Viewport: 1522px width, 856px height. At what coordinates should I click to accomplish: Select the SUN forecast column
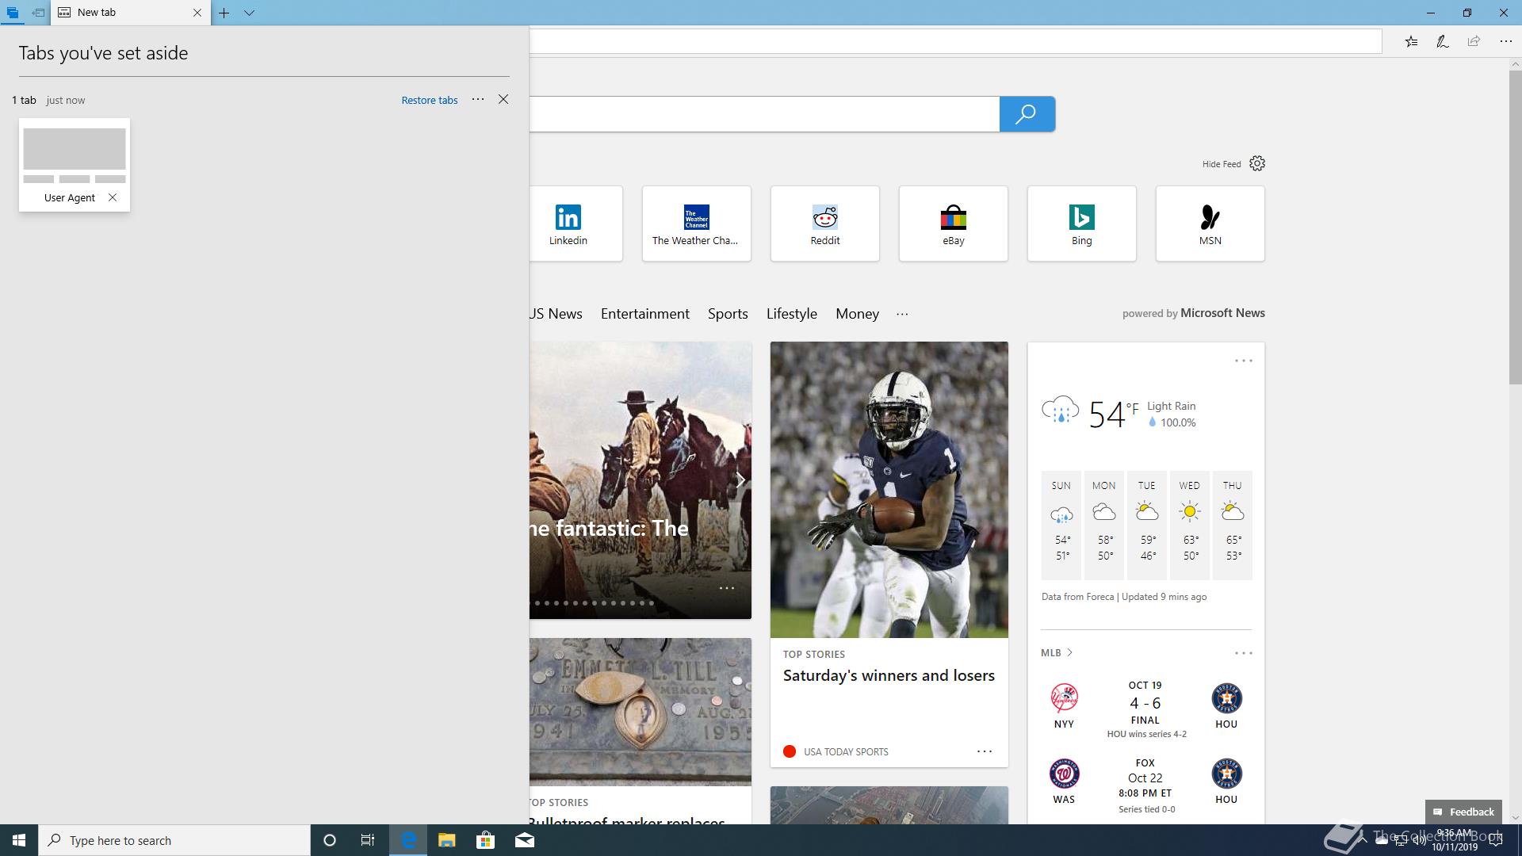click(x=1061, y=525)
